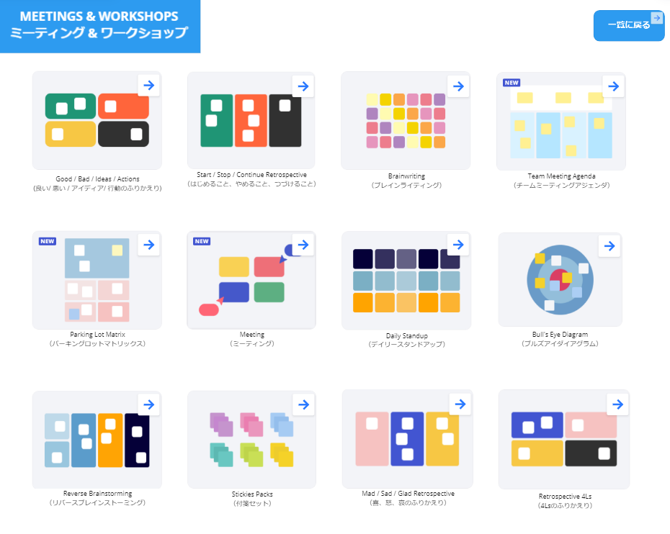Click the arrow icon on Retrospective 4Ls

617,404
